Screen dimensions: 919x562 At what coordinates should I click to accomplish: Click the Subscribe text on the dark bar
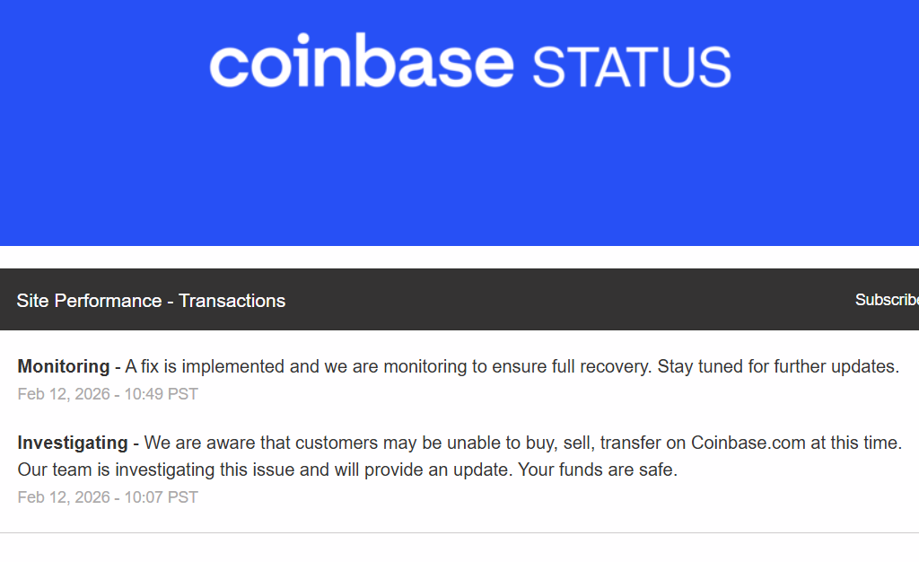point(890,300)
